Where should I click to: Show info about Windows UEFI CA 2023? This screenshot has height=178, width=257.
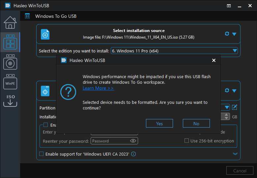coord(133,154)
